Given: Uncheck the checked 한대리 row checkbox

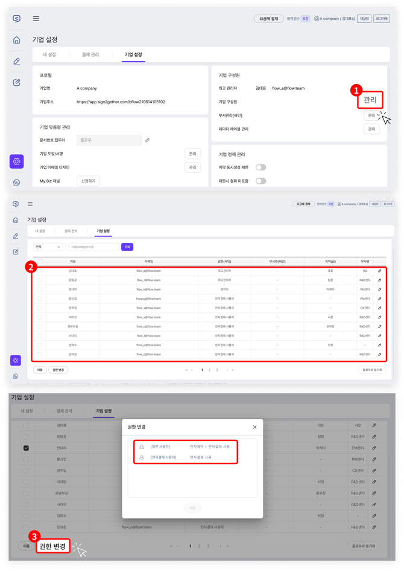Looking at the screenshot, I should 26,448.
